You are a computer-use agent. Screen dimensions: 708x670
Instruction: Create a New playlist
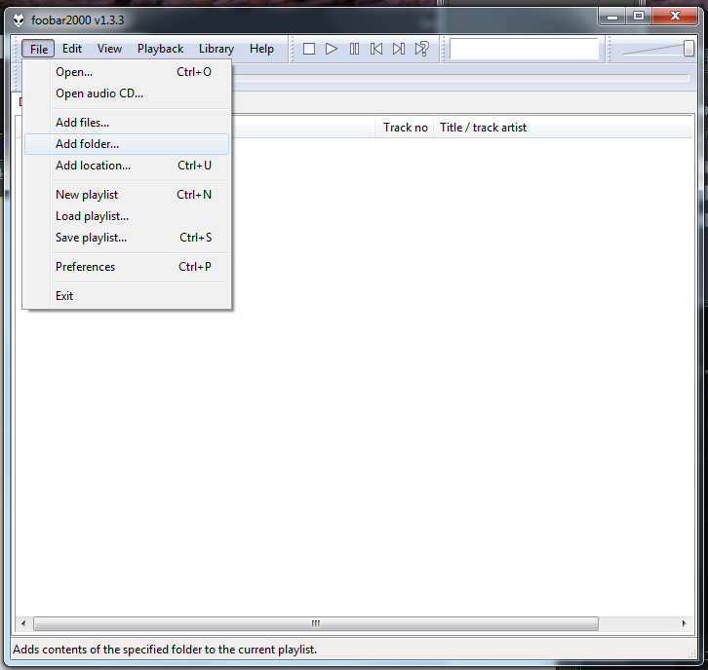tap(127, 195)
